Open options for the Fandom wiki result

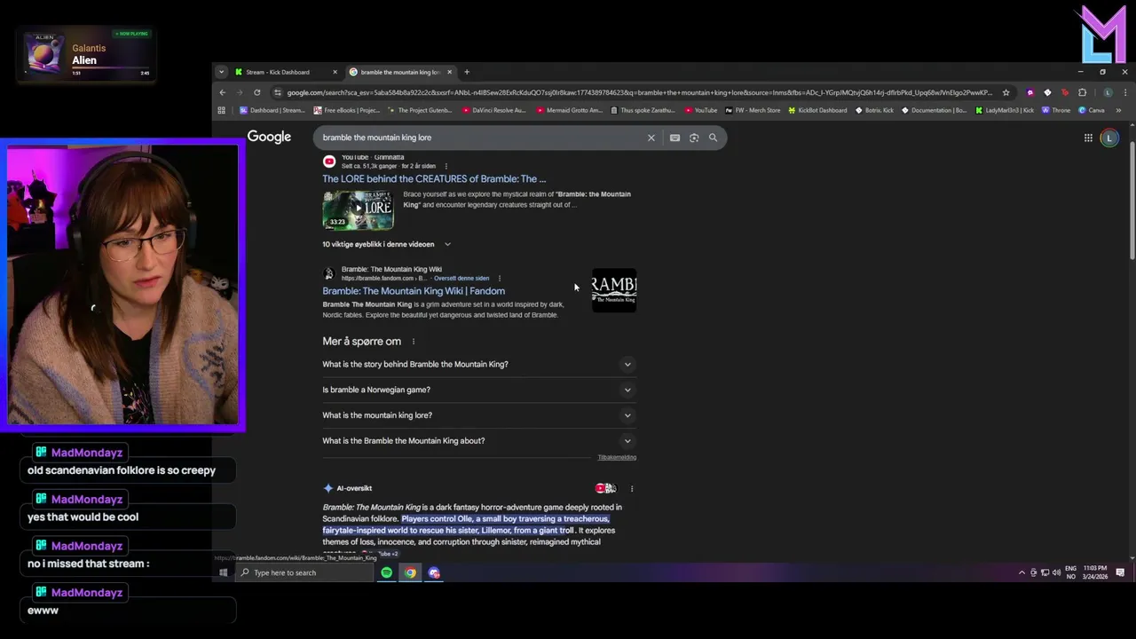click(500, 278)
